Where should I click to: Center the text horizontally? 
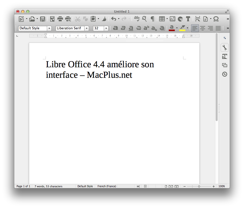203,28
